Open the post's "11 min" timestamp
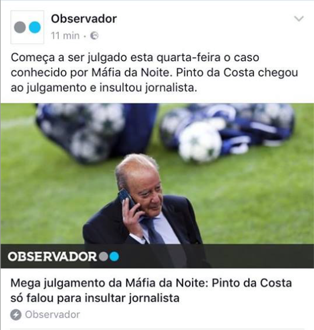314x330 pixels. click(65, 35)
